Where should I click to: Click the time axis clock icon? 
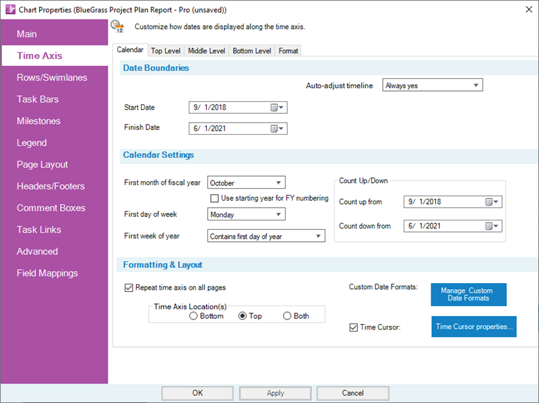(117, 27)
